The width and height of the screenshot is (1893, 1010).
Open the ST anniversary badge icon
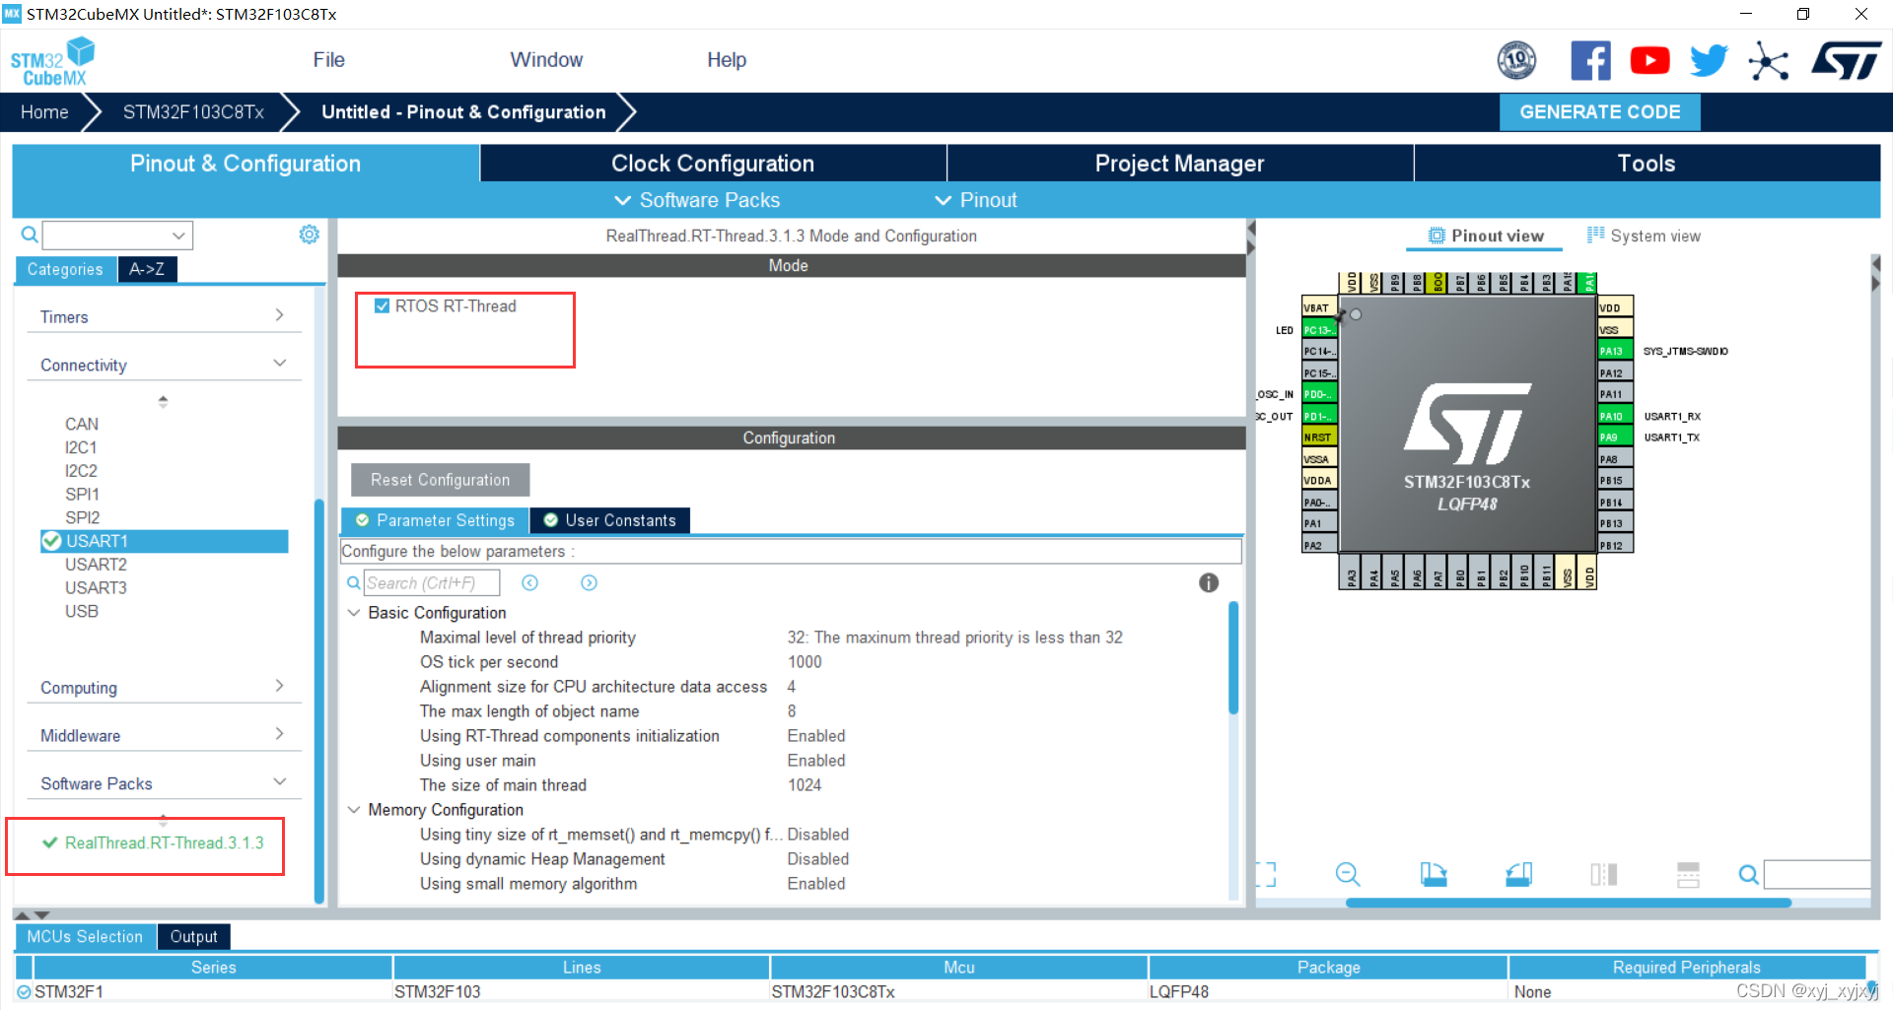pos(1516,60)
